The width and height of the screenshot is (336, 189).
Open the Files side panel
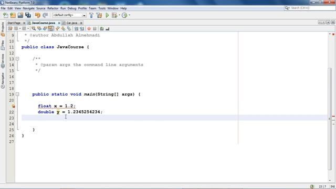pos(3,45)
